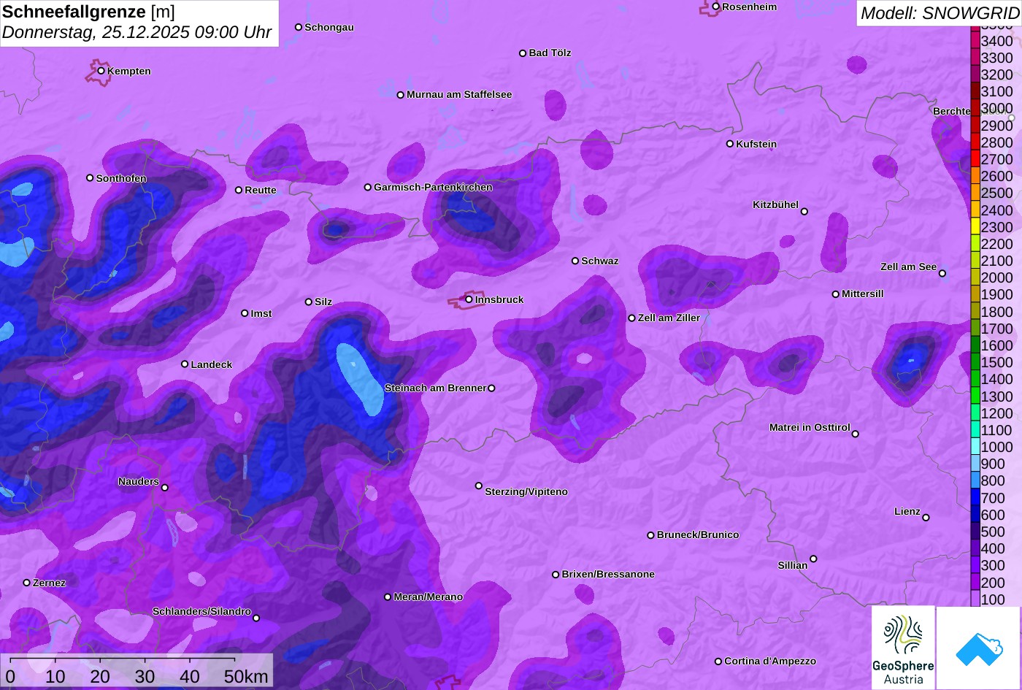Click the Brixen/Bressanone label
Viewport: 1022px width, 690px height.
(608, 574)
